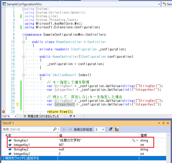Screen dimensions: 172x163
Task: Go to previous search result arrow in Watch
Action: 64,129
